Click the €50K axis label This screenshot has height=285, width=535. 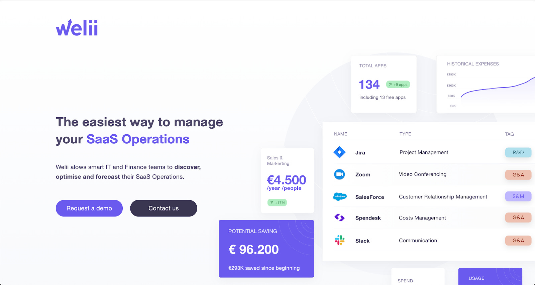pos(451,96)
